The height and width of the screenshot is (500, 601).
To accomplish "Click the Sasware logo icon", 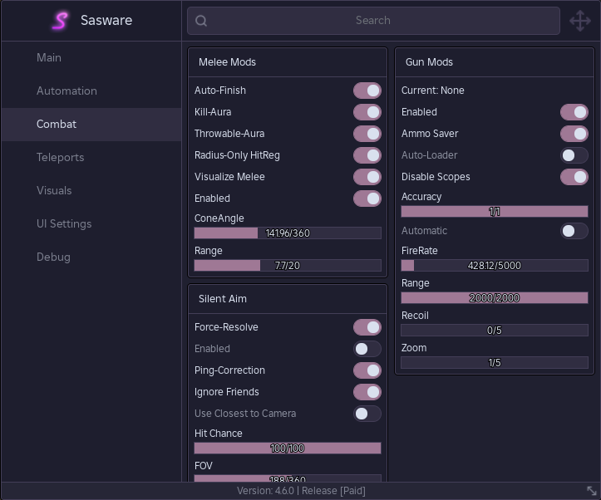I will coord(60,21).
